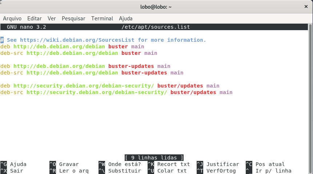
Task: Click 'buster-updates' in the deb line
Action: [131, 66]
